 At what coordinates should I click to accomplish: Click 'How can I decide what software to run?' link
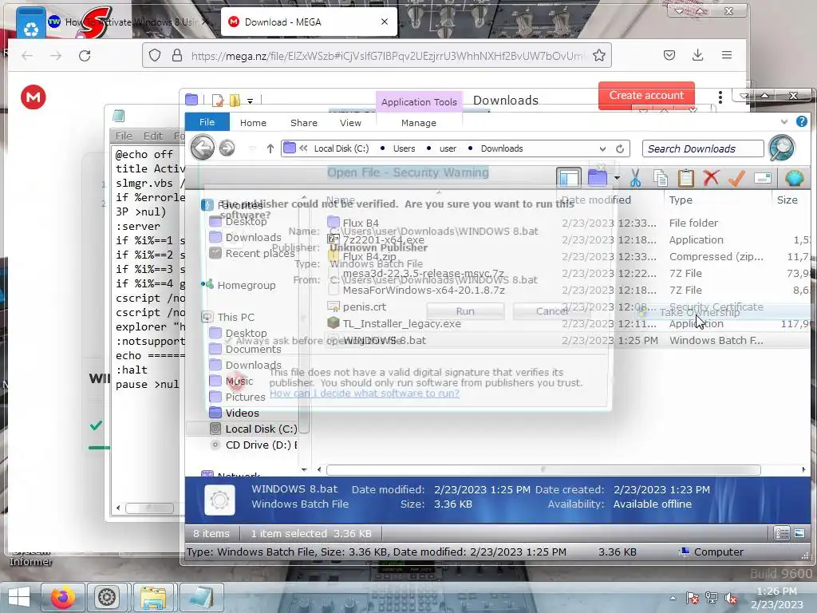coord(364,393)
